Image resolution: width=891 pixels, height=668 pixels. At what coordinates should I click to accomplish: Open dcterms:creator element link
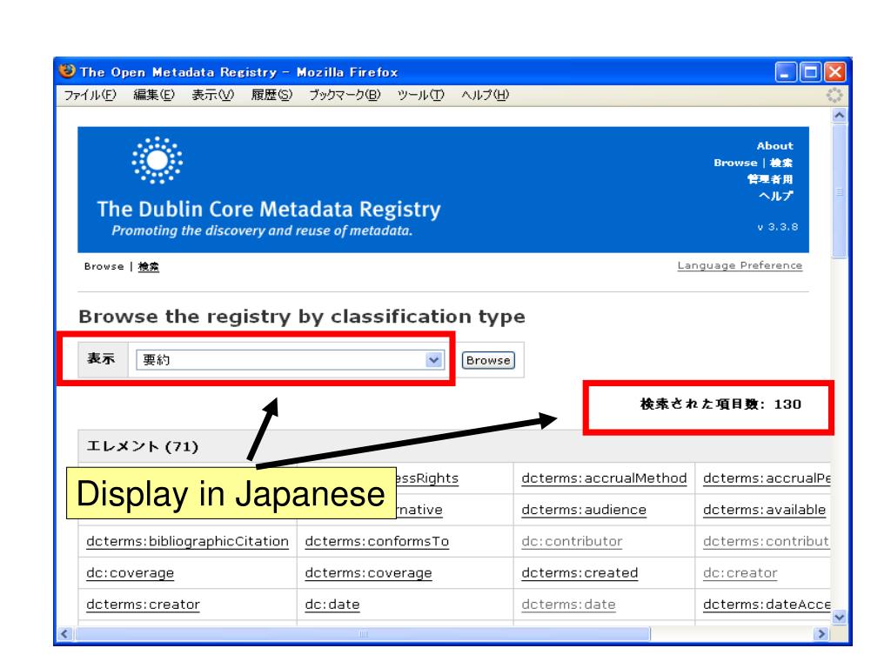click(x=144, y=605)
